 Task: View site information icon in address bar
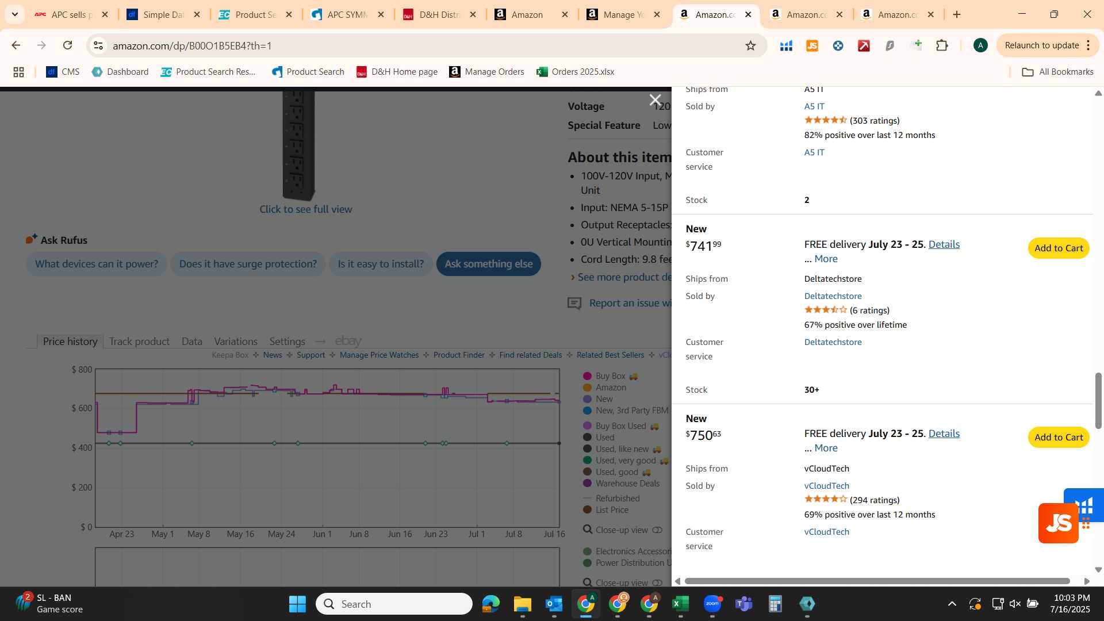point(98,45)
